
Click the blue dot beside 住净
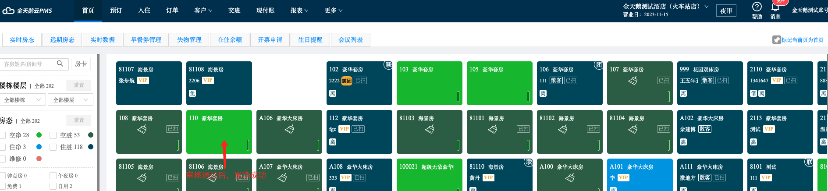click(39, 147)
